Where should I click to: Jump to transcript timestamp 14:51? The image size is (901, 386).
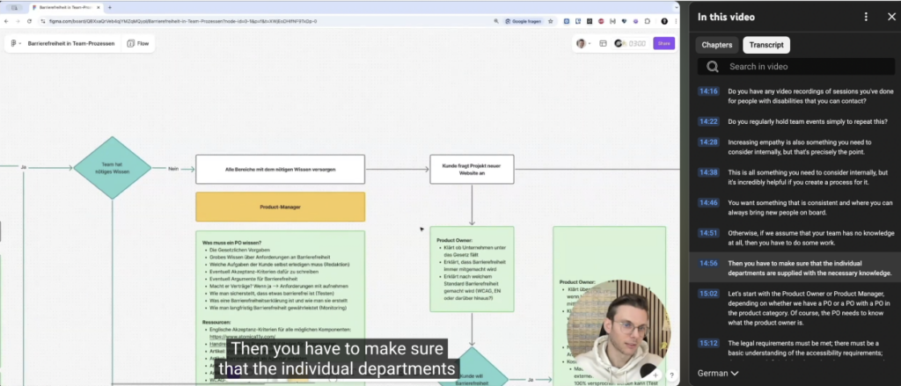[708, 233]
